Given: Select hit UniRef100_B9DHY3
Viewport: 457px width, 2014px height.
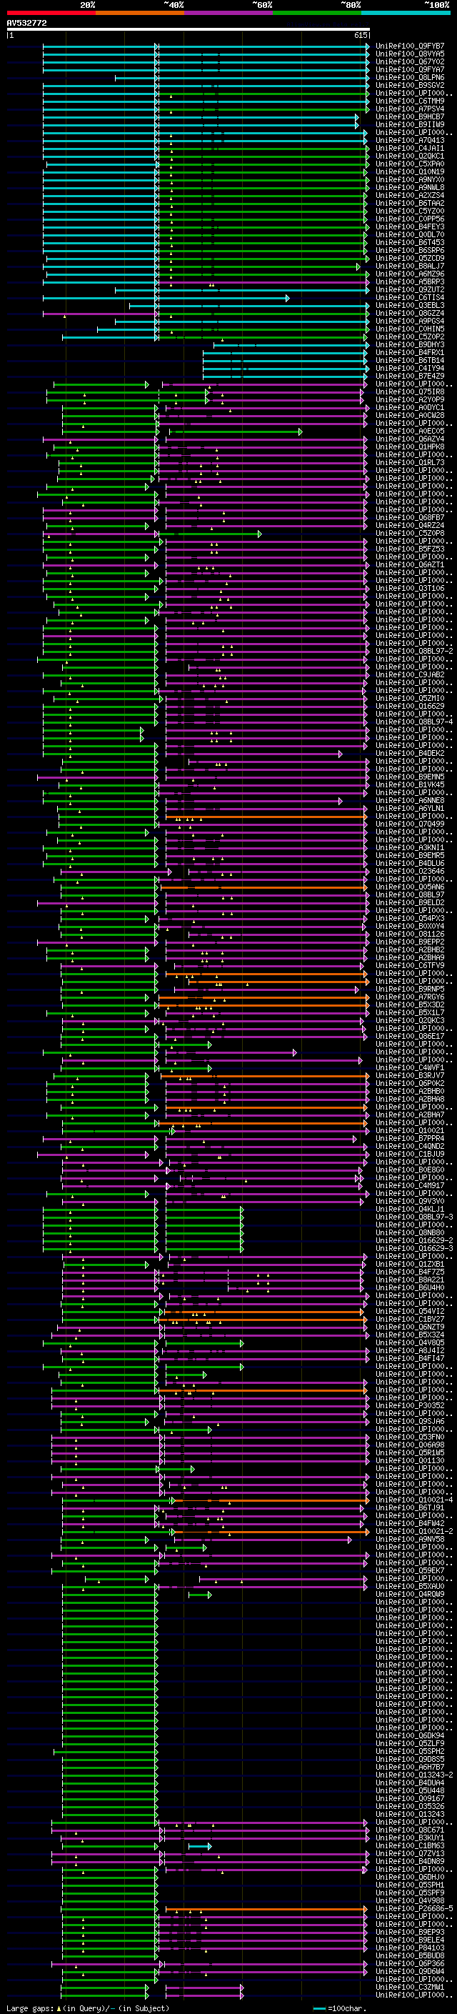Looking at the screenshot, I should click(x=410, y=345).
